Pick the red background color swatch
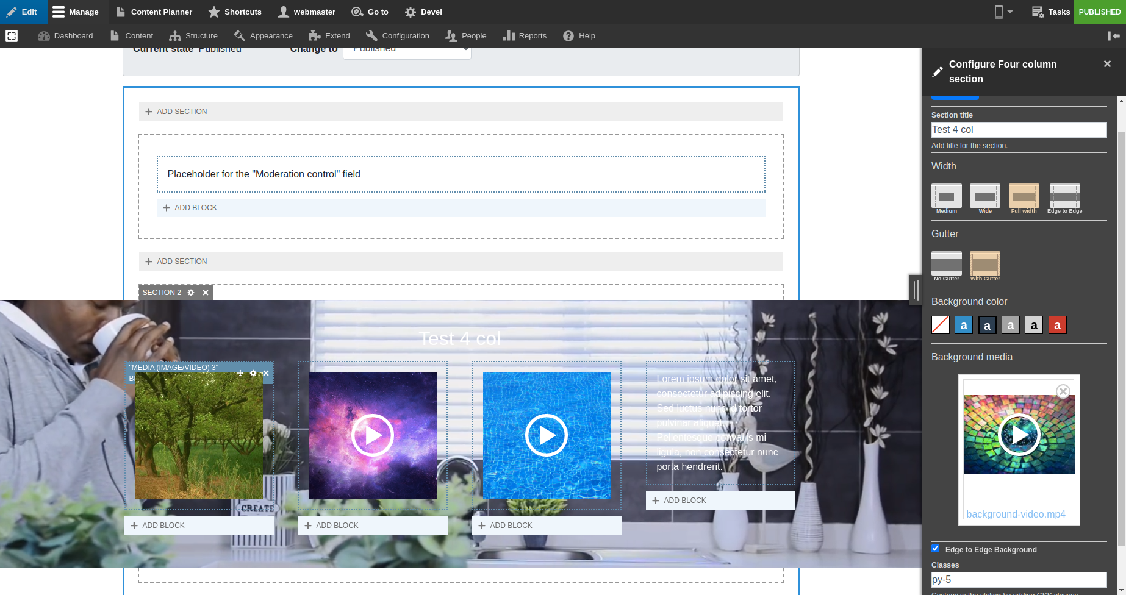This screenshot has height=595, width=1126. click(x=1057, y=326)
